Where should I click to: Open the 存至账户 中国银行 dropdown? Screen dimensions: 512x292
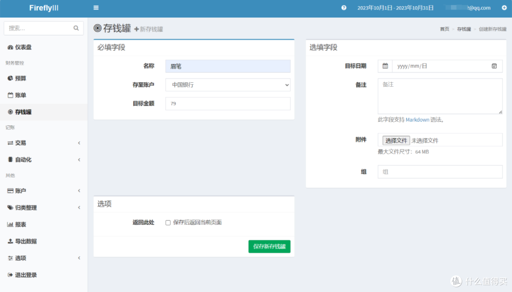pos(228,85)
